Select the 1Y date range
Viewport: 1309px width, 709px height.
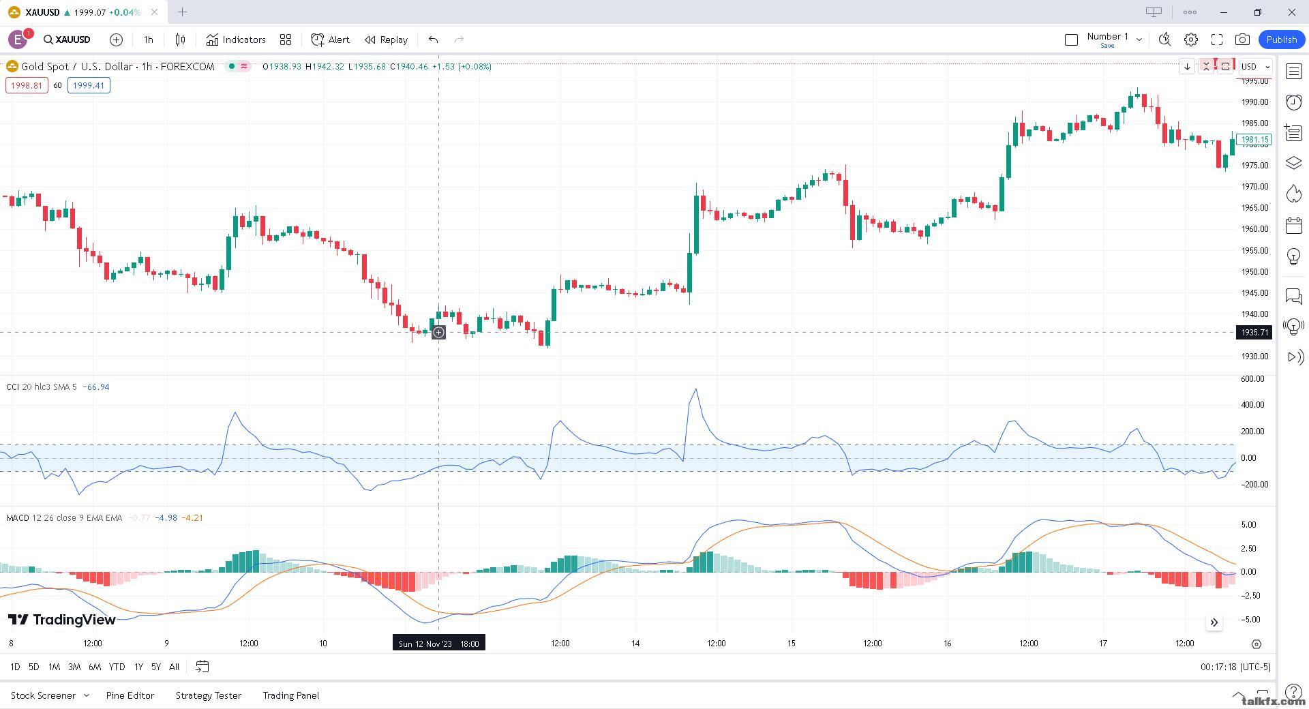(138, 667)
